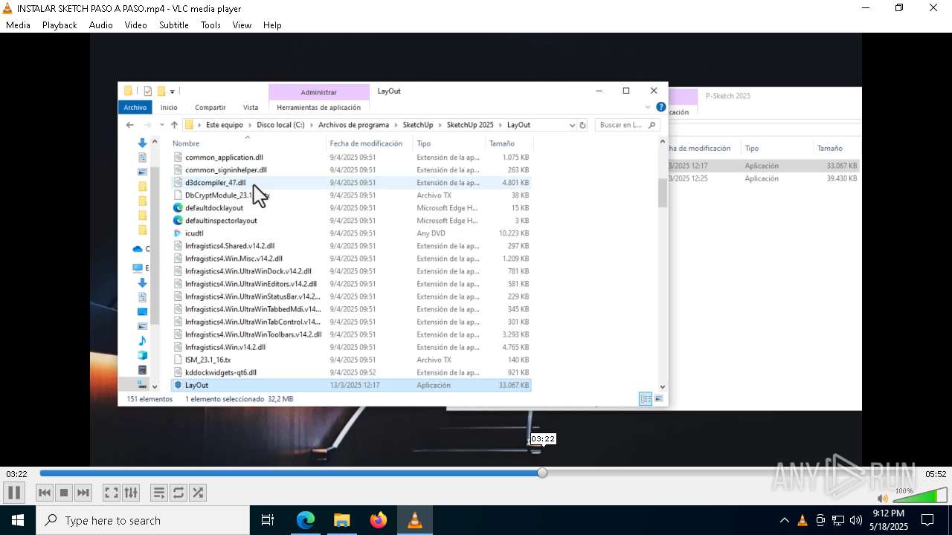The width and height of the screenshot is (952, 535).
Task: Open the View menu
Action: tap(242, 25)
